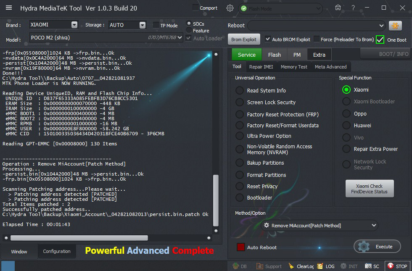Click horizontal scrollbar of log window
This screenshot has height=271, width=412.
(79, 238)
